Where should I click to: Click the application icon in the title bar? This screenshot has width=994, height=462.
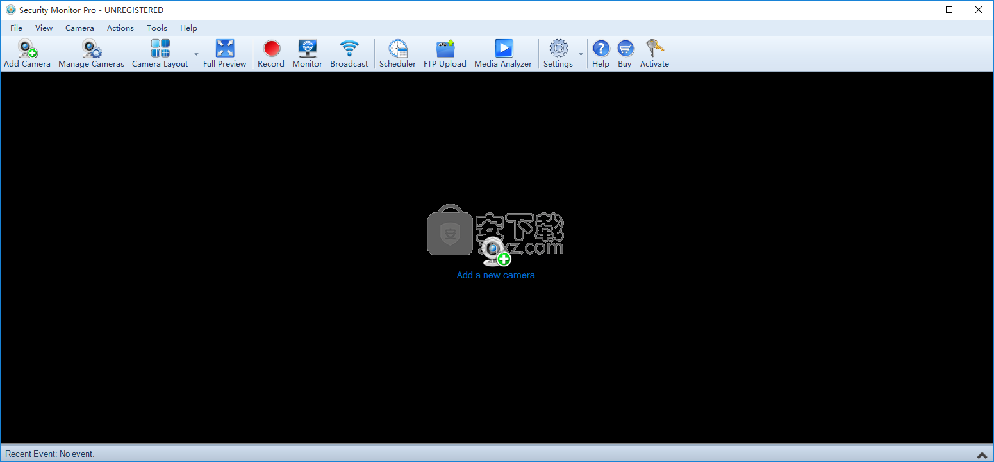(10, 10)
